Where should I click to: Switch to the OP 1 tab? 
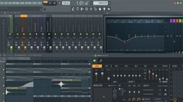(x=107, y=66)
